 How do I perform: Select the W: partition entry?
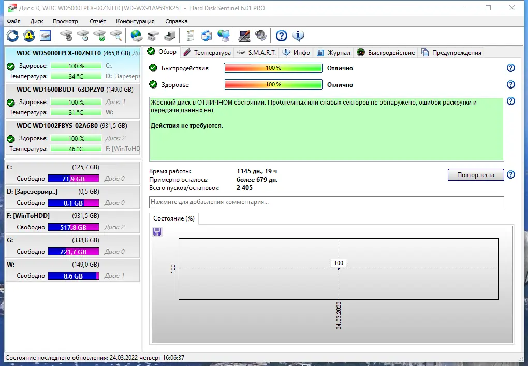click(x=73, y=270)
